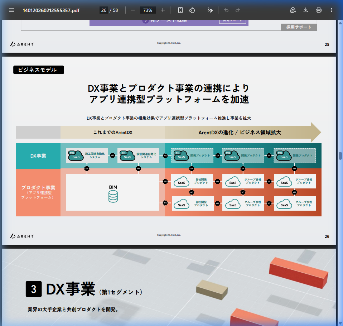
Task: Click the Redo arrow icon
Action: (x=237, y=10)
